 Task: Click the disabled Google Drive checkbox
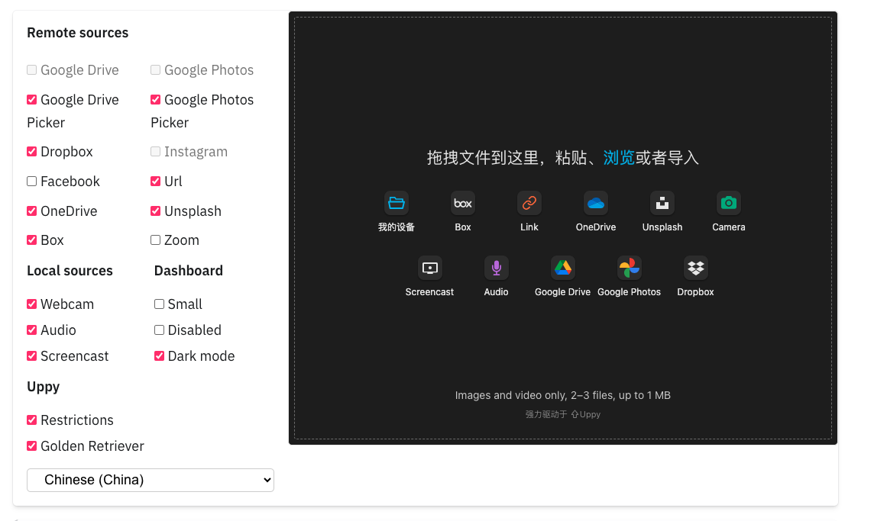[x=32, y=69]
